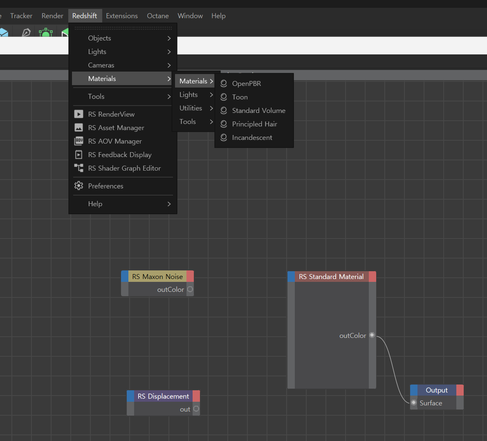
Task: Close the open Redshift menu tab
Action: tap(85, 16)
